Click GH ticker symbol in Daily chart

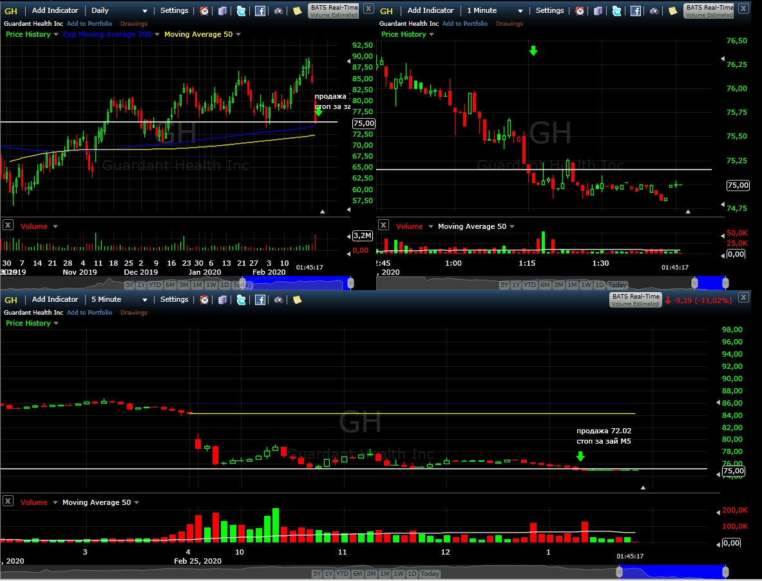(x=11, y=11)
